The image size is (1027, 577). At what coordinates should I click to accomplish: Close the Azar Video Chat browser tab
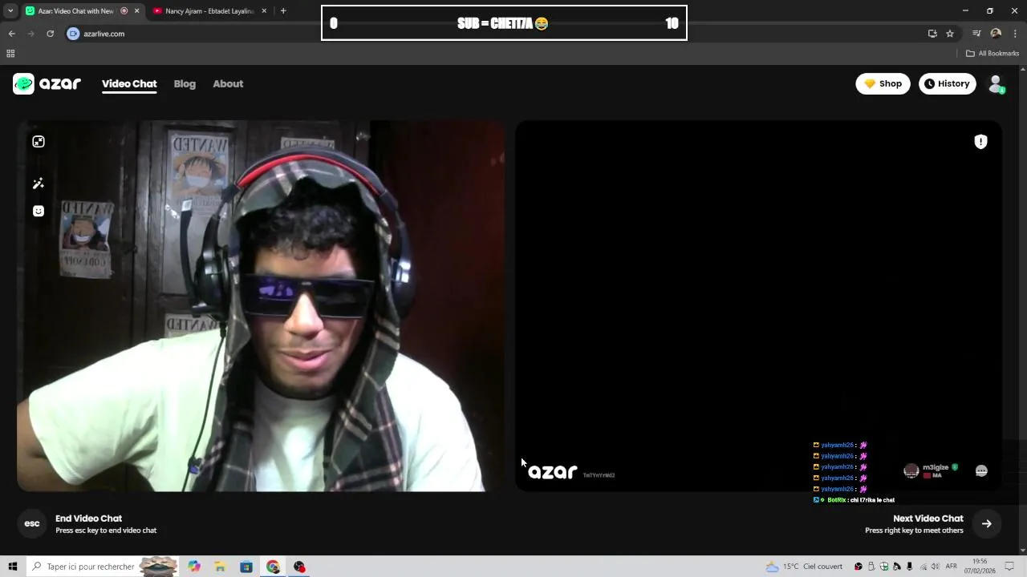(x=136, y=11)
